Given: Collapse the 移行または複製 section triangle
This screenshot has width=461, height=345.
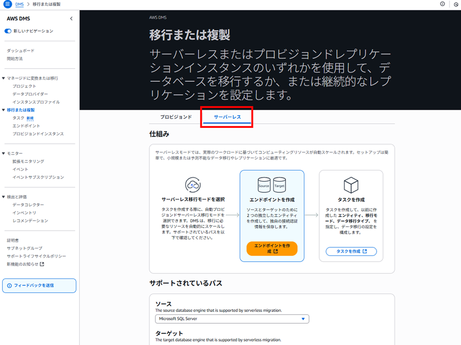Looking at the screenshot, I should pyautogui.click(x=3, y=110).
